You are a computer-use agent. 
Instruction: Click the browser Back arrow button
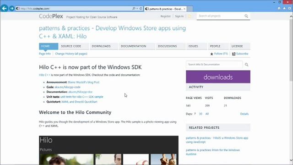click(x=4, y=8)
